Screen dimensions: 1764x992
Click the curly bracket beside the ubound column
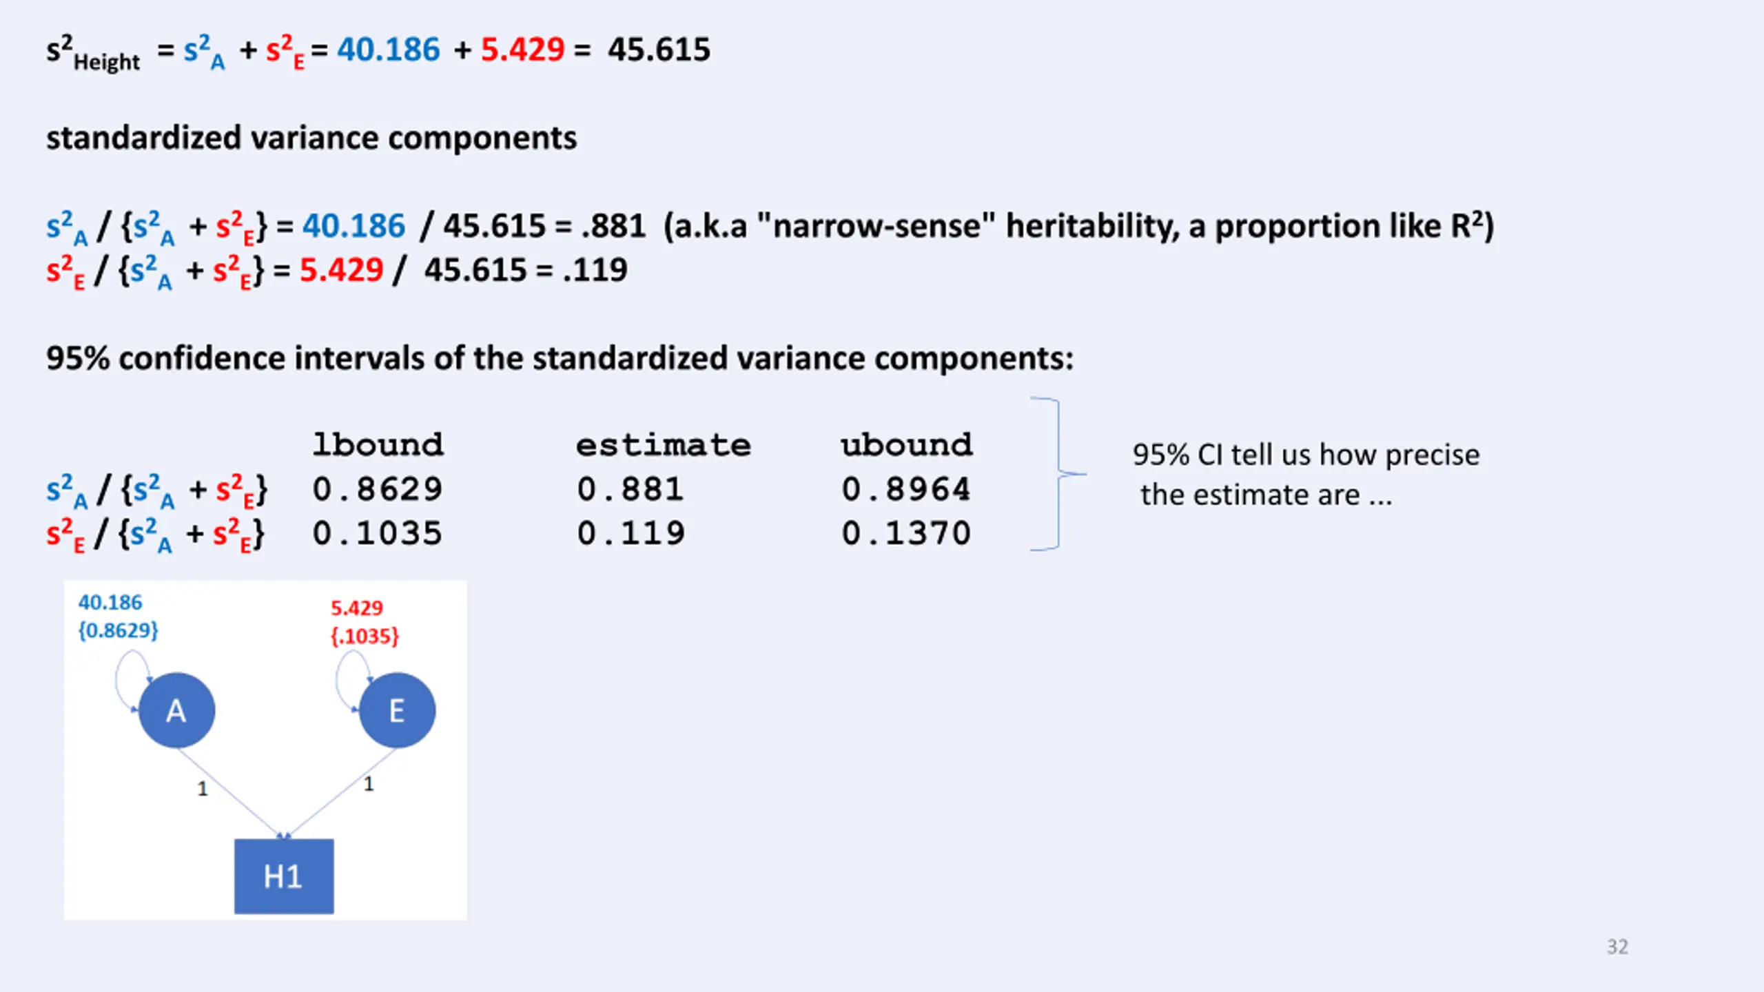1058,474
